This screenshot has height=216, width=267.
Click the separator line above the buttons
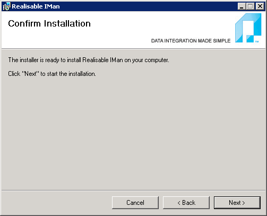(x=133, y=191)
